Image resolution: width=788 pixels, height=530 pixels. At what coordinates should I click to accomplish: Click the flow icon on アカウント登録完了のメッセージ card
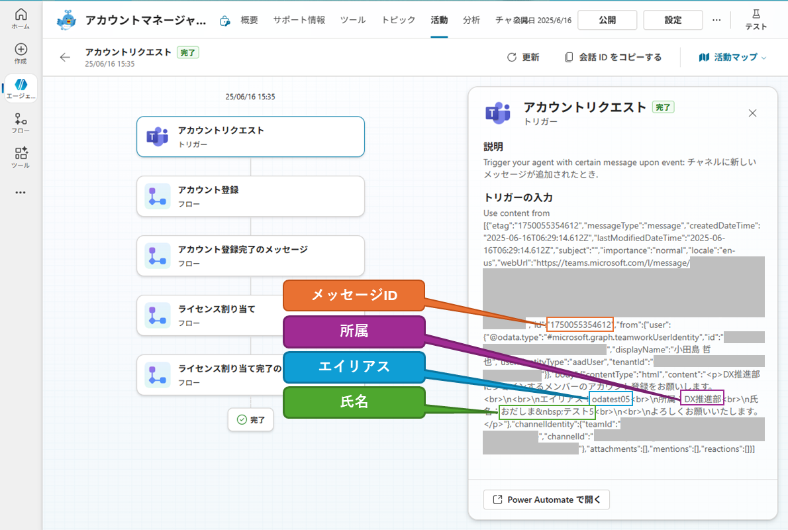pyautogui.click(x=158, y=256)
